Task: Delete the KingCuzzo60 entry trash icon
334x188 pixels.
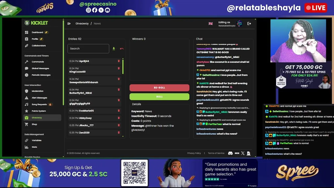Action: [x=119, y=68]
